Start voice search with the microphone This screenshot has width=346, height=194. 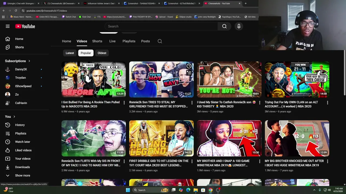pos(239,26)
